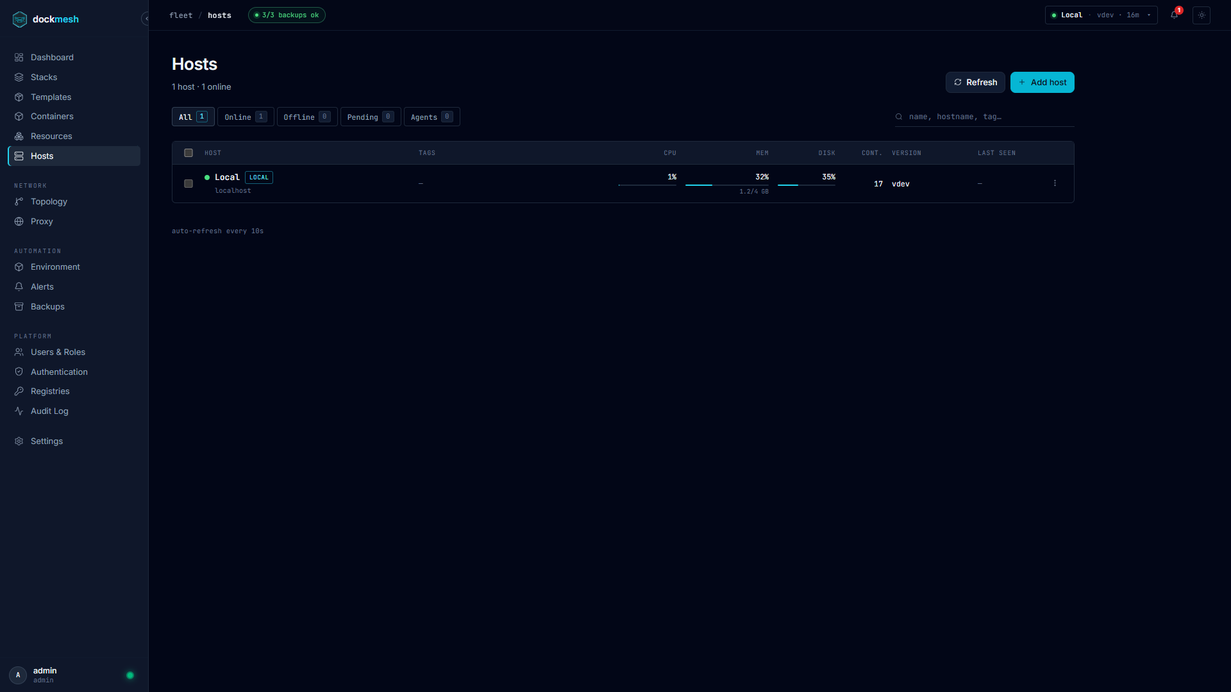Viewport: 1231px width, 692px height.
Task: Click the vdev version cell
Action: tap(901, 184)
